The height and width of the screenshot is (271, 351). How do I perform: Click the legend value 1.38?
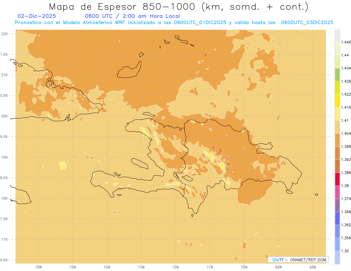345,186
